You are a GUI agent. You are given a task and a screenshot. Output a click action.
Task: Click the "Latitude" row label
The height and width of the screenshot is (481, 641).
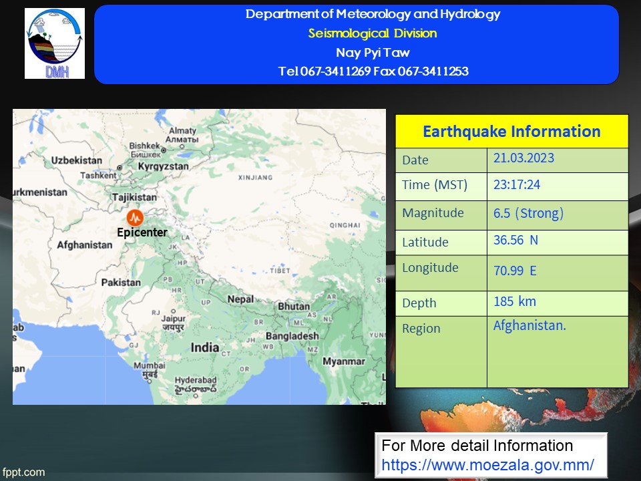(x=425, y=242)
